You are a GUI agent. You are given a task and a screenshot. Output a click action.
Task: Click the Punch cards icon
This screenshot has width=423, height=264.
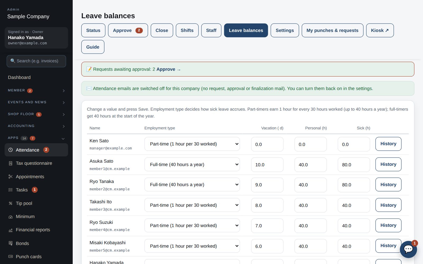coord(11,257)
